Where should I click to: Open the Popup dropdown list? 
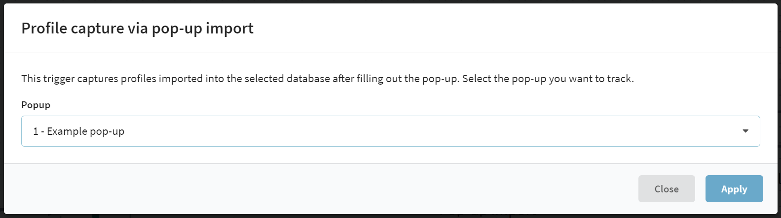(x=390, y=131)
